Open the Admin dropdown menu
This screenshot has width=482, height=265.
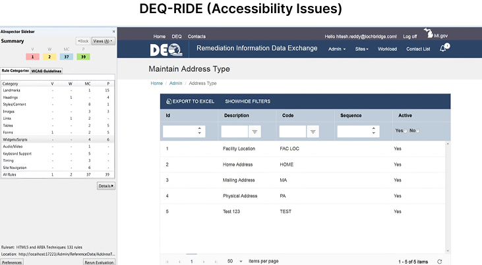(x=337, y=49)
